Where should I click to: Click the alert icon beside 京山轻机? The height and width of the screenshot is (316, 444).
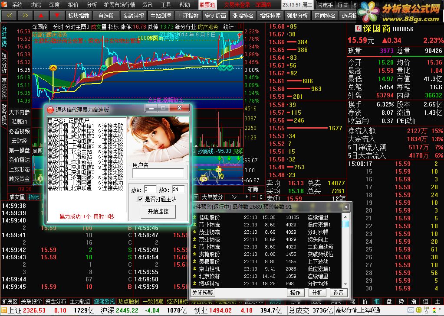pos(194,269)
